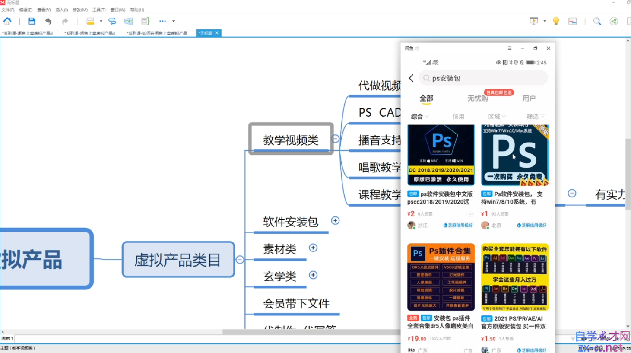Undo the last action
Image resolution: width=631 pixels, height=353 pixels.
click(48, 21)
